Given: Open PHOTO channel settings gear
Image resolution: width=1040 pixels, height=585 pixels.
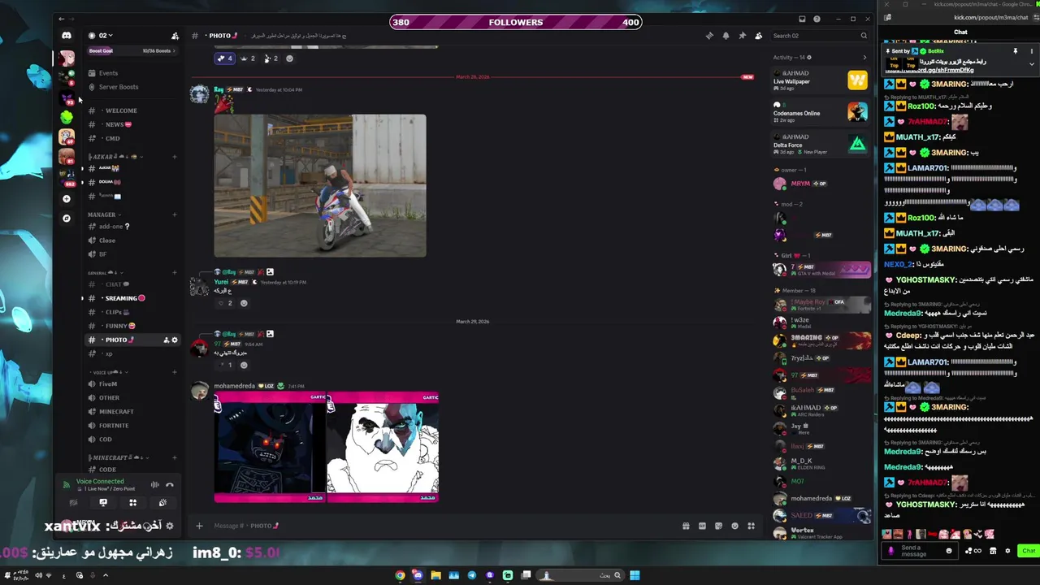Looking at the screenshot, I should [x=174, y=340].
